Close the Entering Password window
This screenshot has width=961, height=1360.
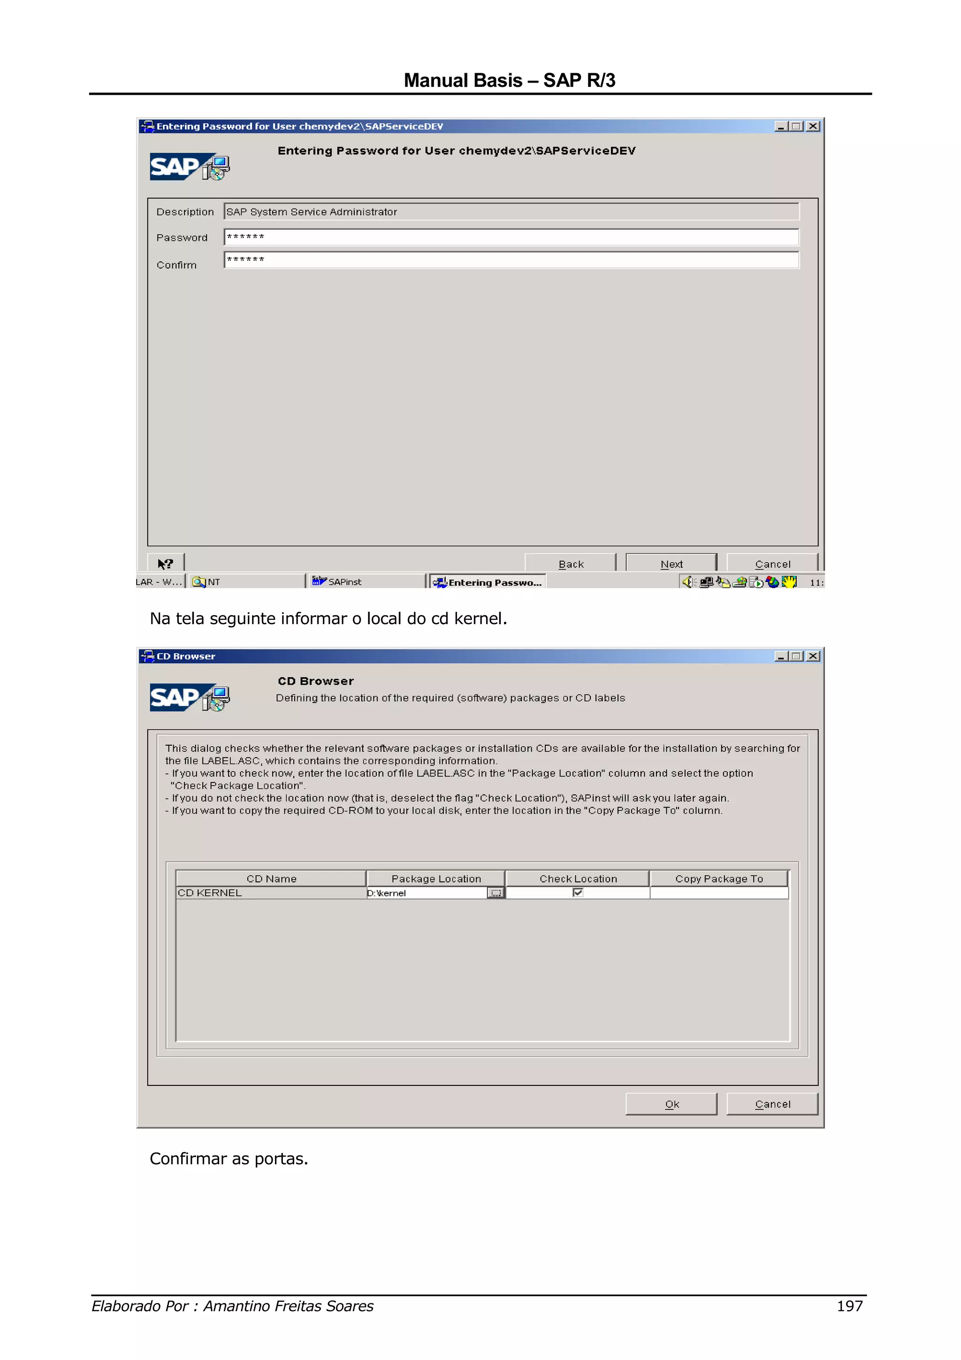pyautogui.click(x=813, y=126)
